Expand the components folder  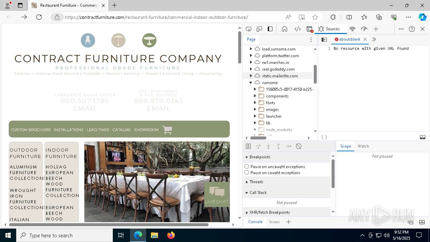coord(255,96)
